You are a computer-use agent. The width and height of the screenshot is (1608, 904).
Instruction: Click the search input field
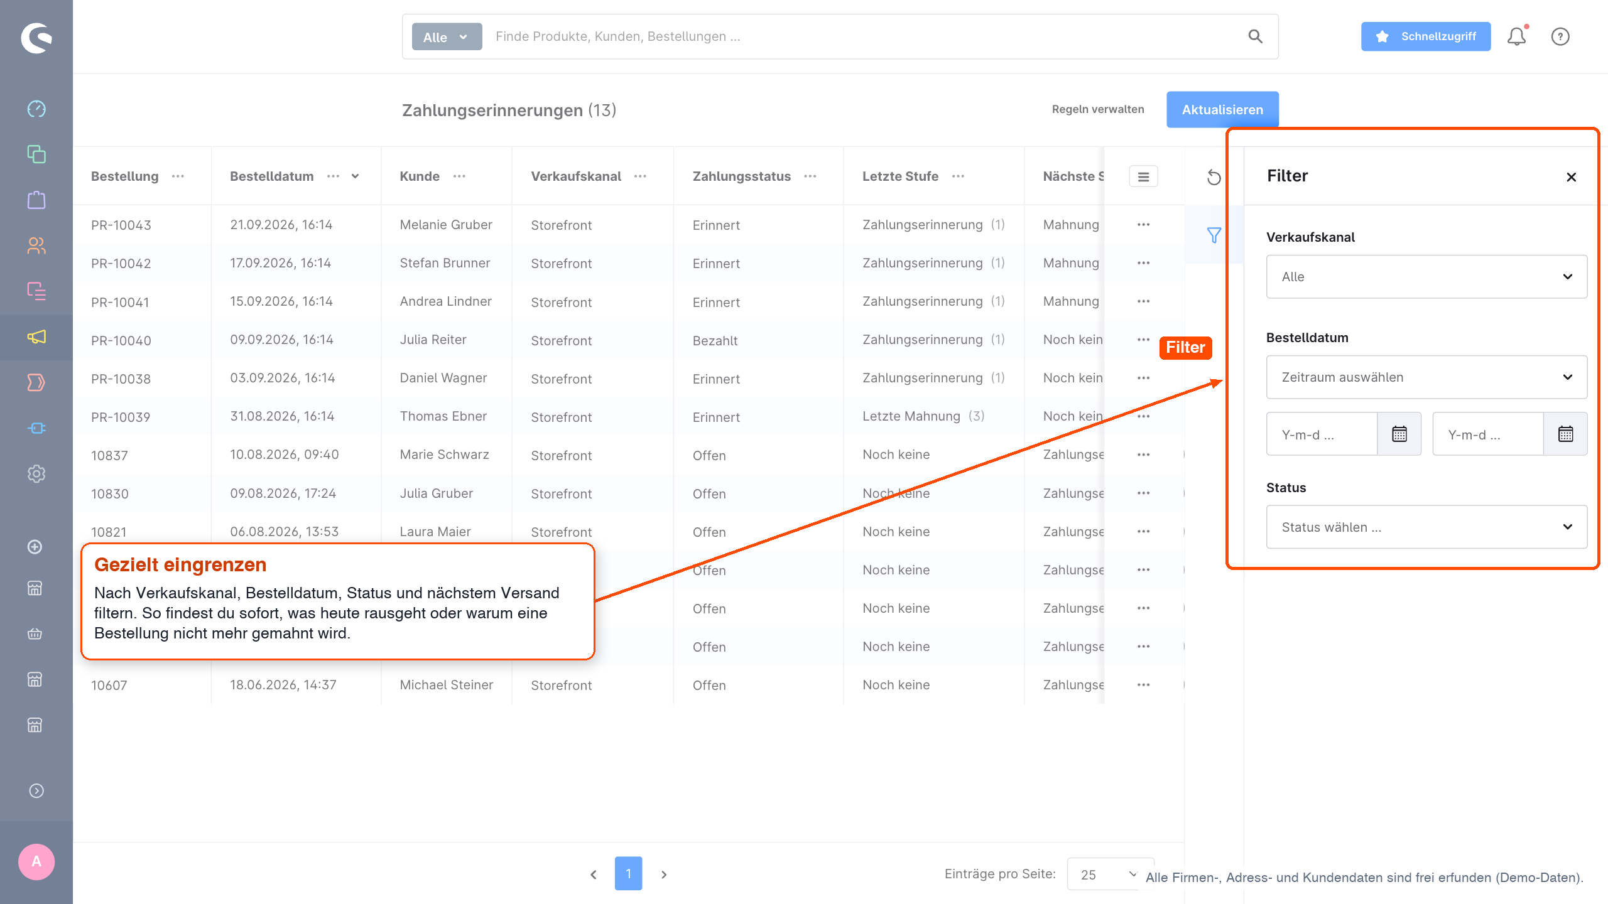[x=864, y=36]
